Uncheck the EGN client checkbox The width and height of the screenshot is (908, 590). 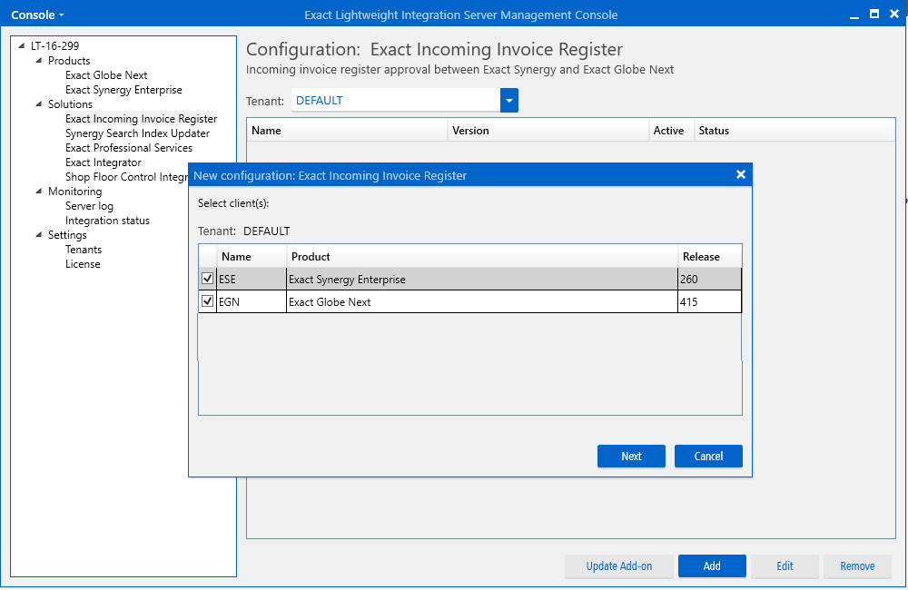(x=207, y=301)
